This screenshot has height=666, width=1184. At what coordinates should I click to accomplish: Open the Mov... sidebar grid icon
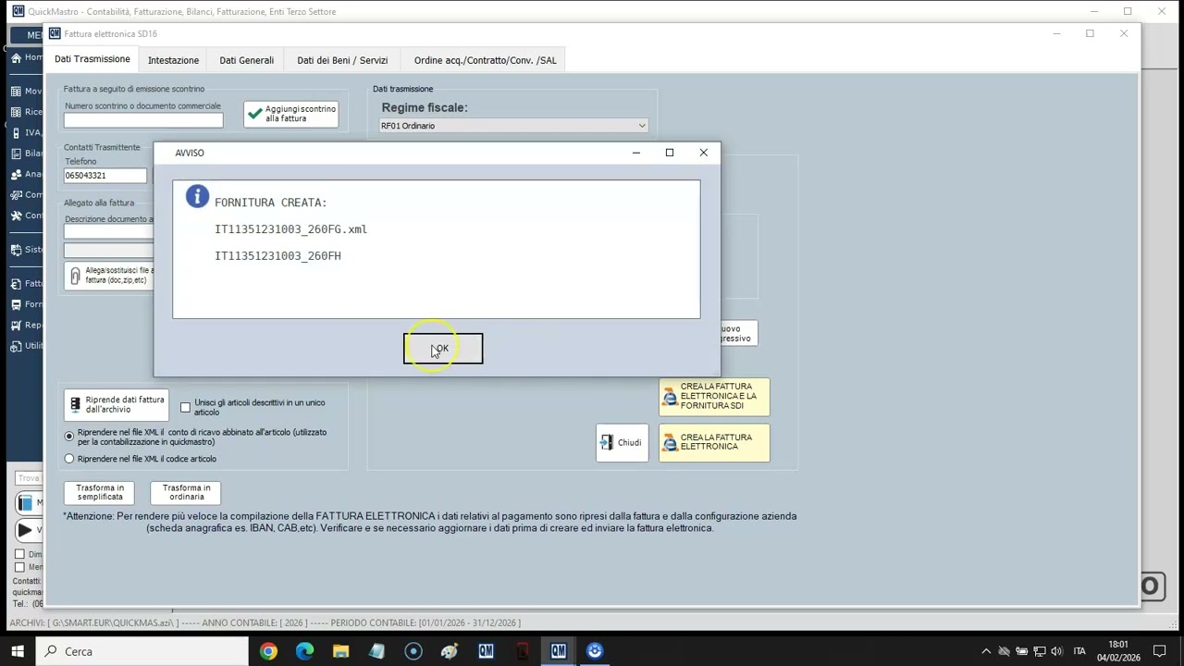[x=17, y=92]
